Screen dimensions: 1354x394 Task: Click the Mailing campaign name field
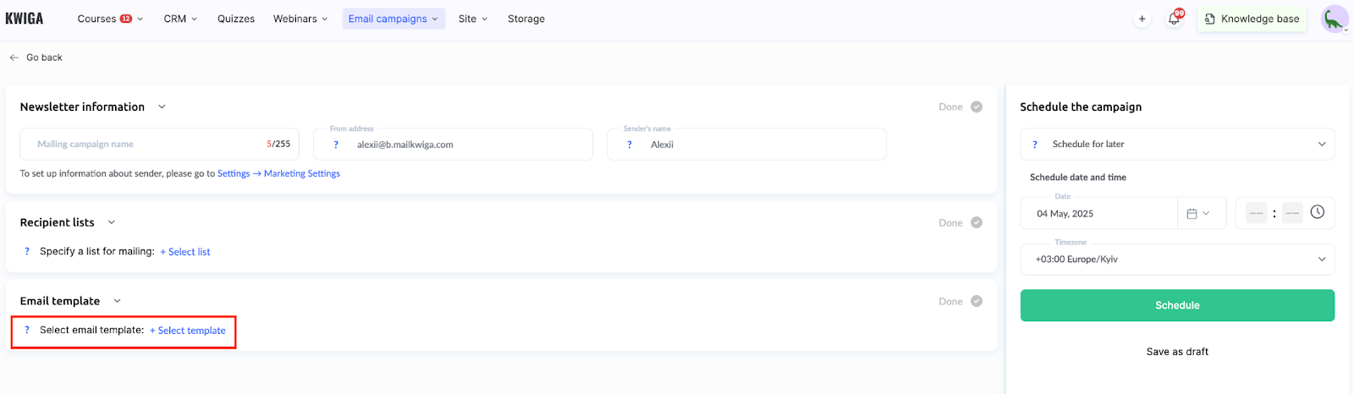(160, 144)
